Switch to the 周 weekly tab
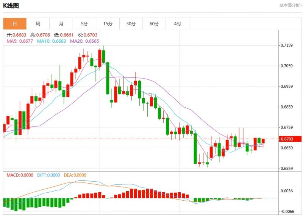This screenshot has width=303, height=215. coord(38,24)
